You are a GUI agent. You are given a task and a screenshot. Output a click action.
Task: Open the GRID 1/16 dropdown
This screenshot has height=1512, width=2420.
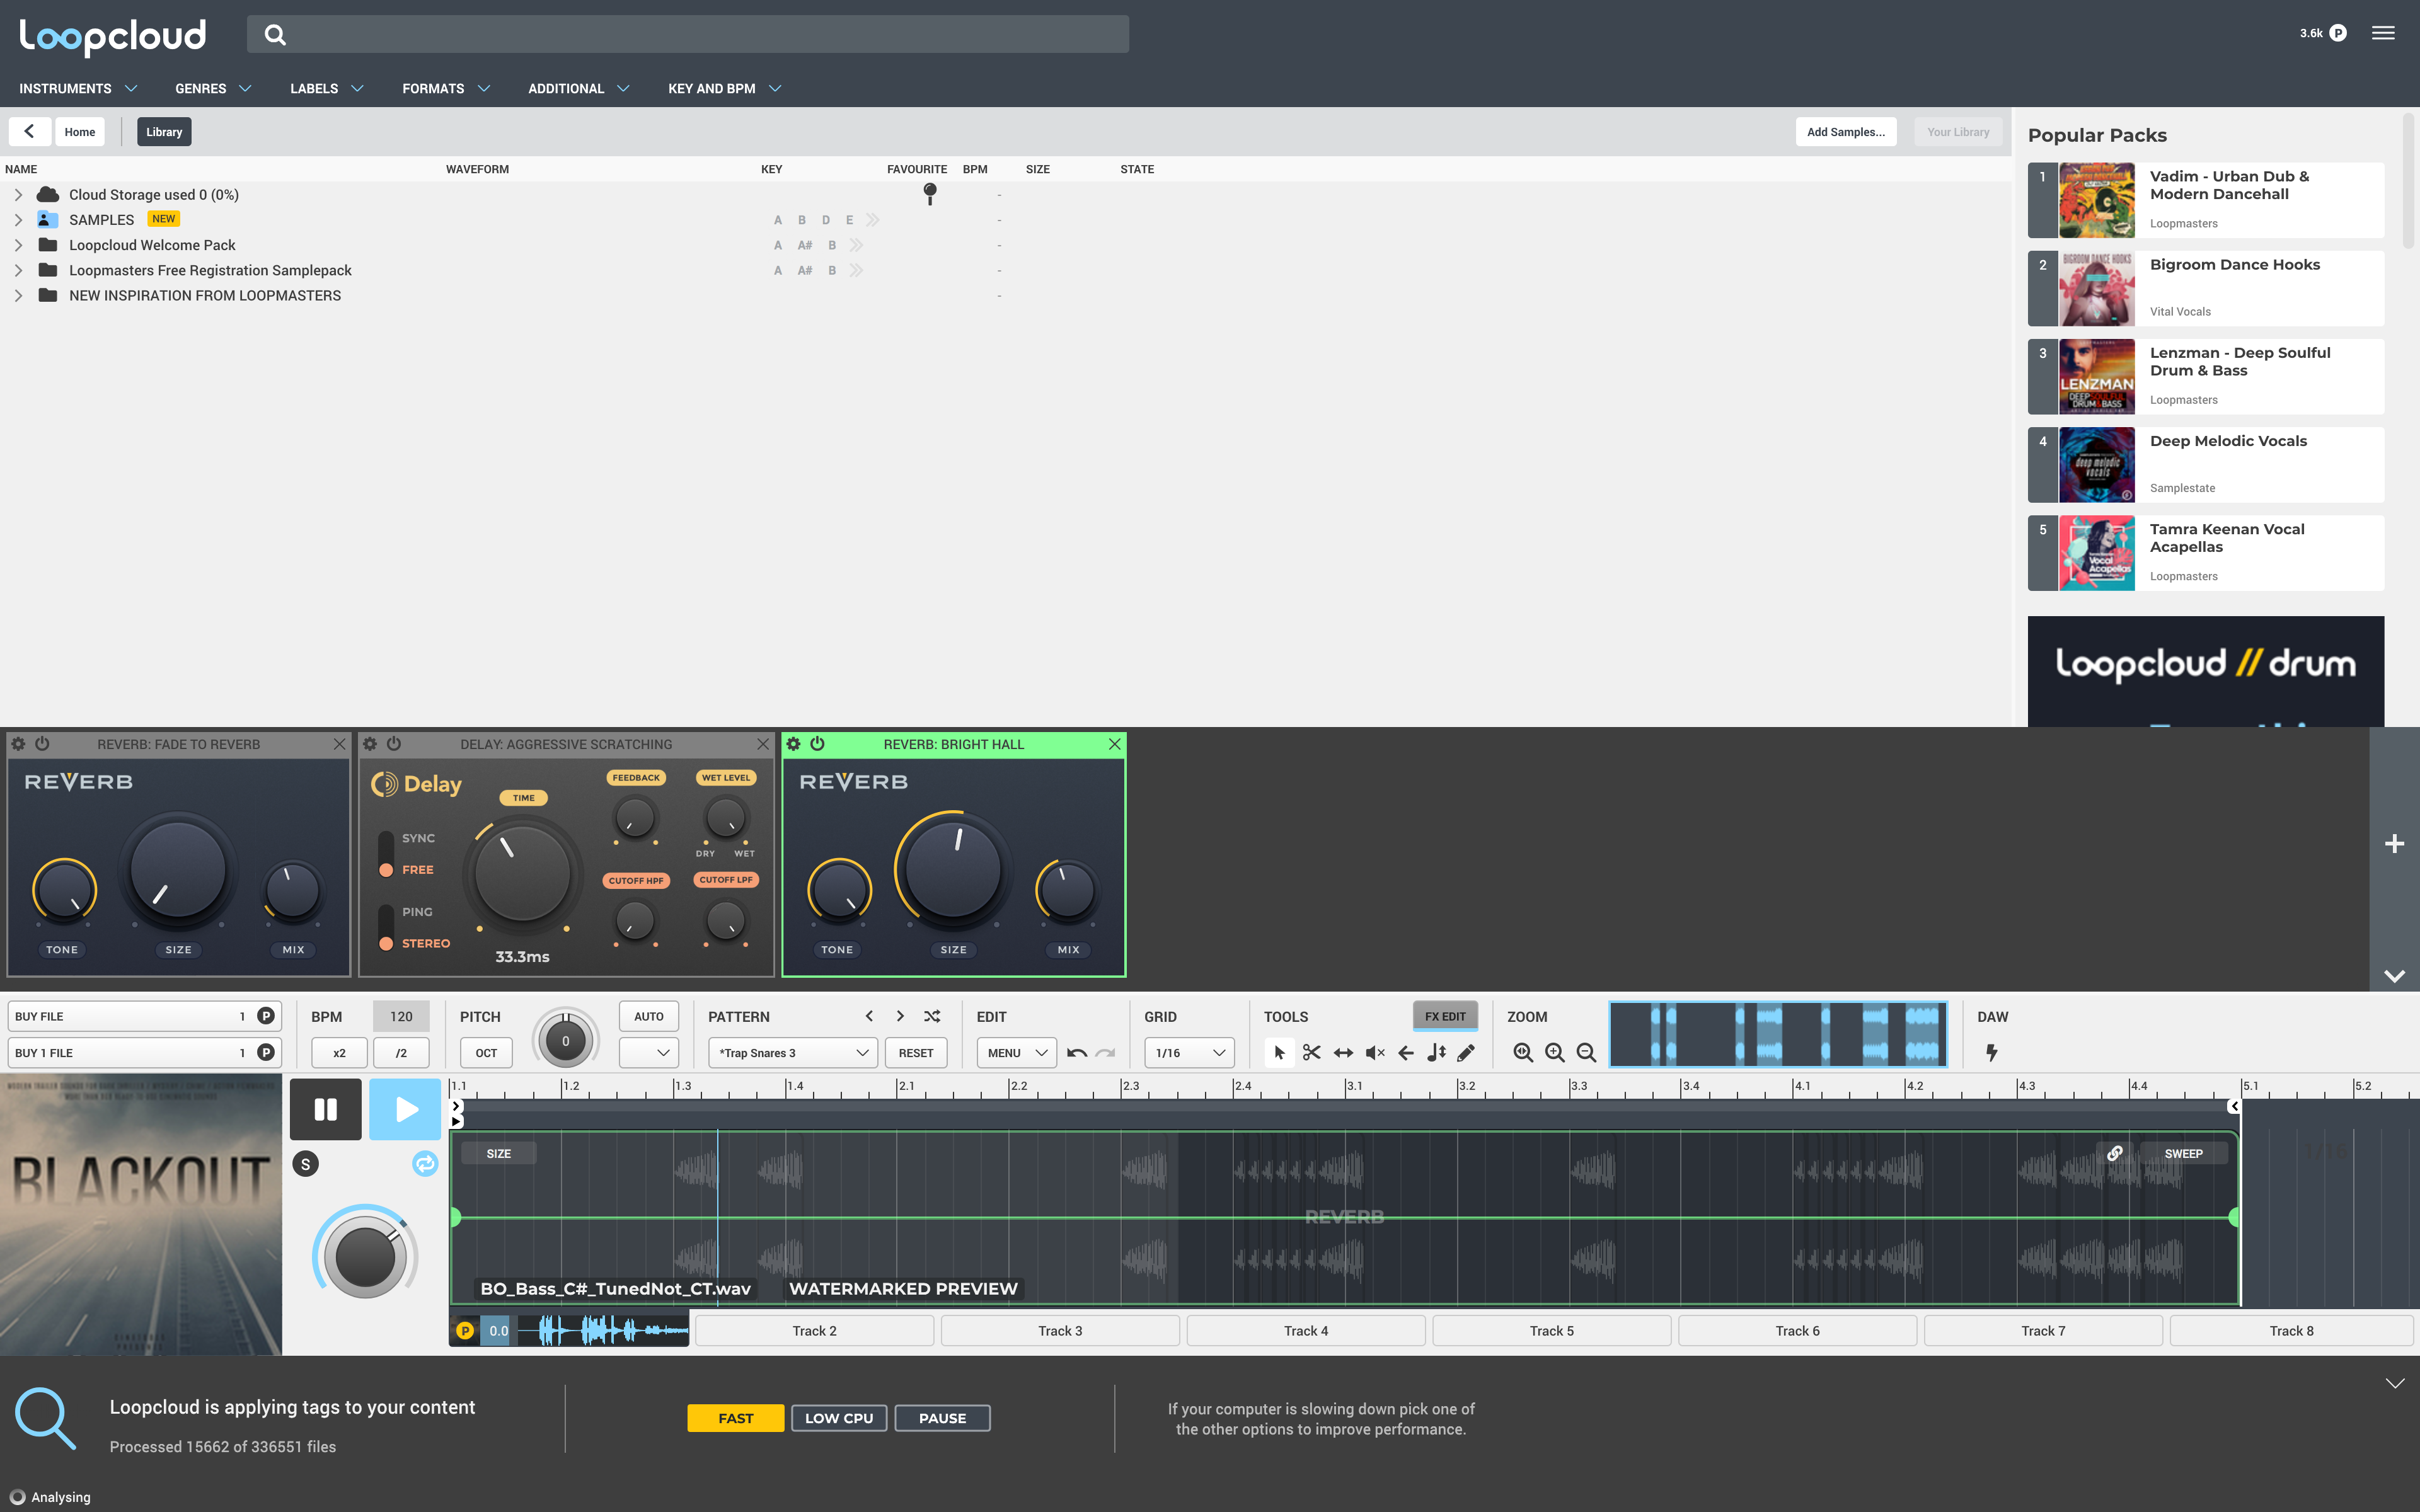coord(1189,1053)
